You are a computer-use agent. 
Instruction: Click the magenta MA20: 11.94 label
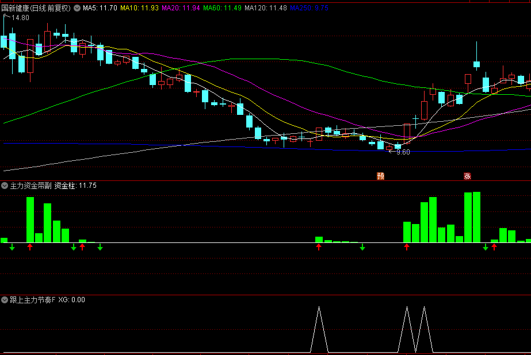point(181,8)
